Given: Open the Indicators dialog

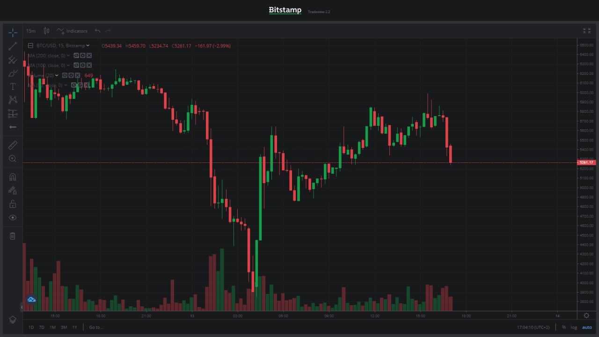Looking at the screenshot, I should [x=72, y=31].
